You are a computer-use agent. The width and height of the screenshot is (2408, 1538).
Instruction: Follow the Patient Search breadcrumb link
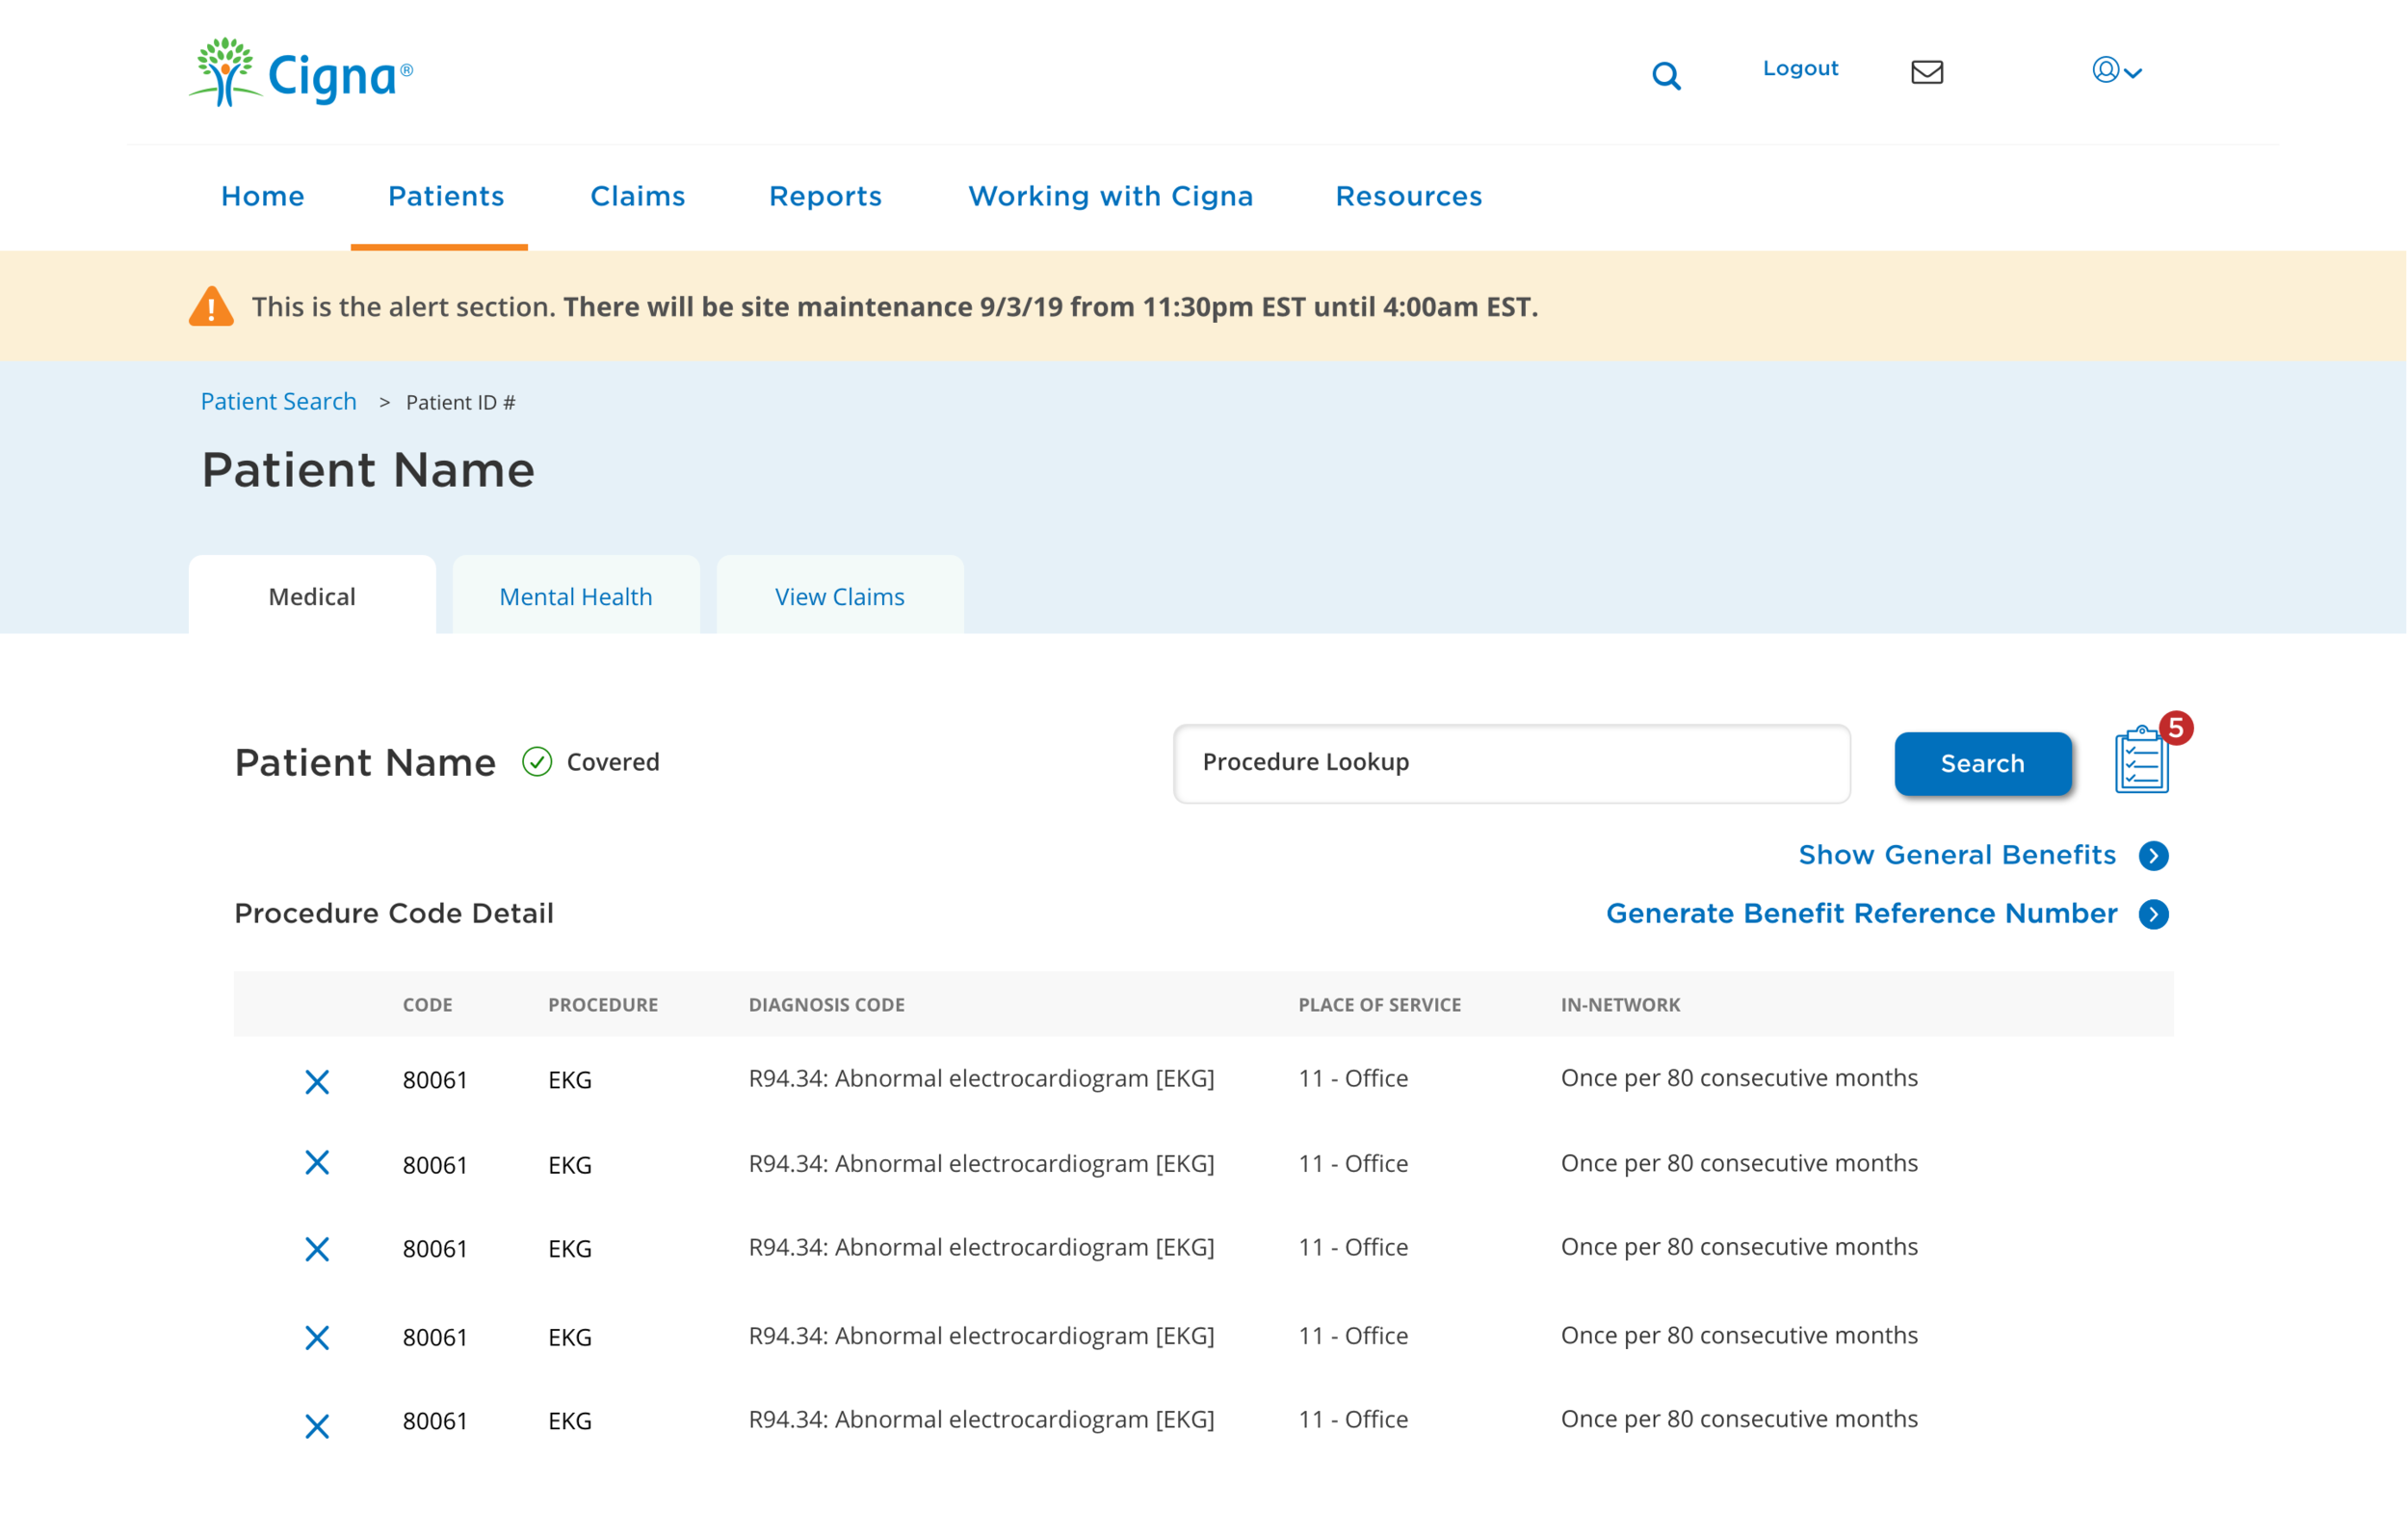click(278, 401)
